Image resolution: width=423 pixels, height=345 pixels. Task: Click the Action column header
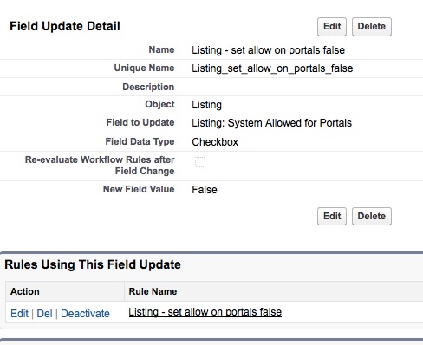pos(25,291)
